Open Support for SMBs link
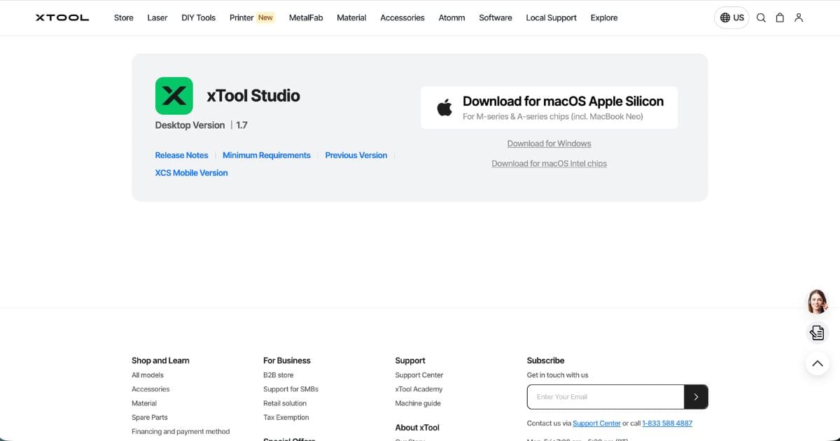Screen dimensions: 840x441 [x=290, y=389]
